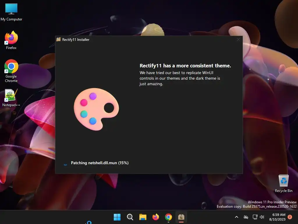Select the Notepad++ desktop shortcut

pyautogui.click(x=11, y=98)
